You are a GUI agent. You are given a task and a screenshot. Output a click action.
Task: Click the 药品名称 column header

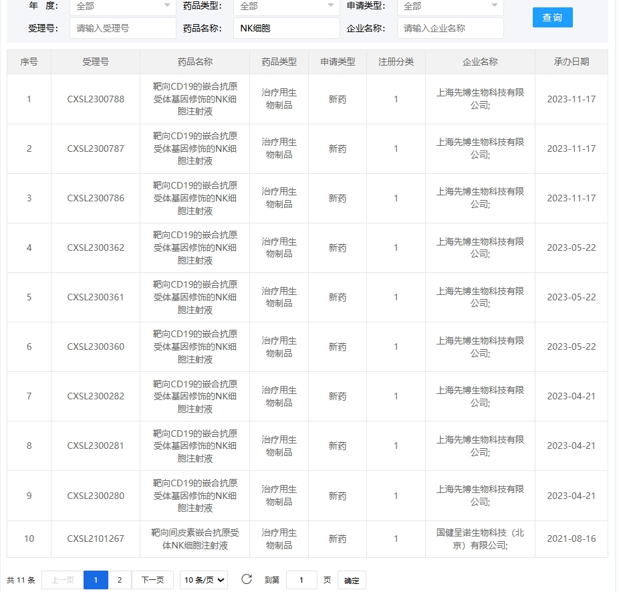click(x=195, y=62)
